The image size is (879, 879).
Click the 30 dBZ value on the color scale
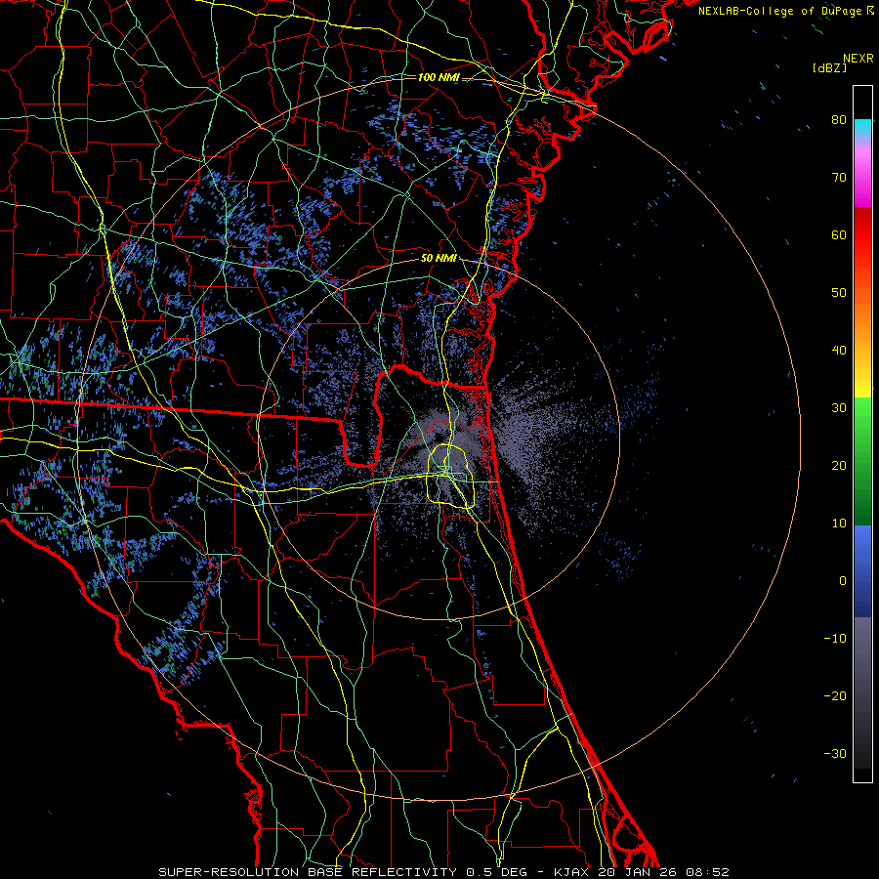(x=839, y=408)
